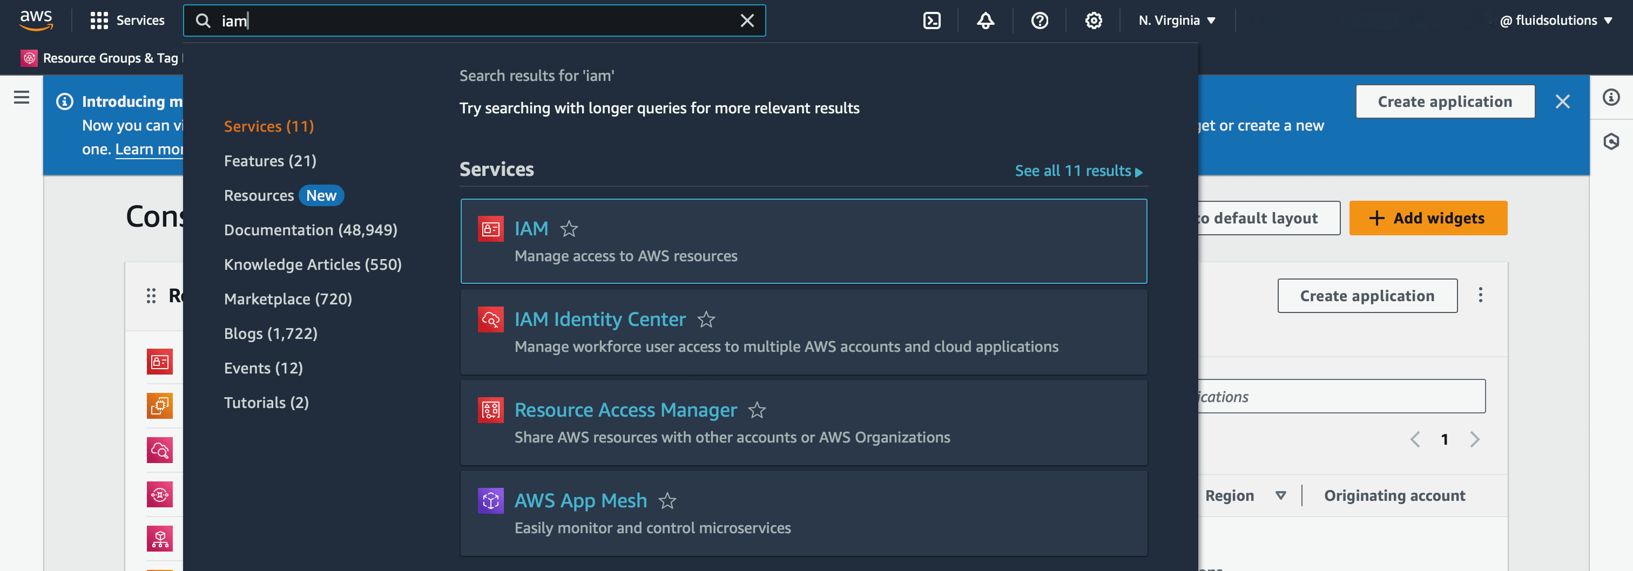Favorite Resource Access Manager star
This screenshot has width=1633, height=571.
756,410
